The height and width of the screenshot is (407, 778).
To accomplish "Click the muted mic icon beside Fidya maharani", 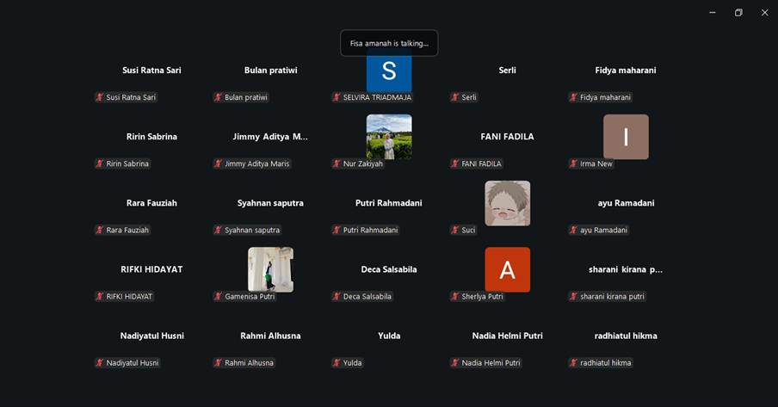I will pyautogui.click(x=573, y=97).
